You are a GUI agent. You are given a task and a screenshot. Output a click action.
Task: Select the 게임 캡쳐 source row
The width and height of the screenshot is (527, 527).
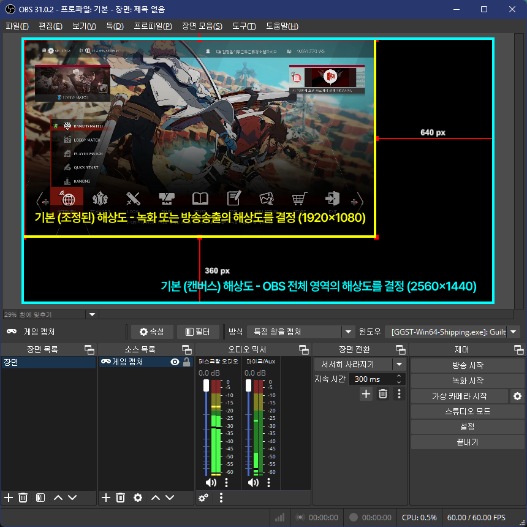point(145,362)
